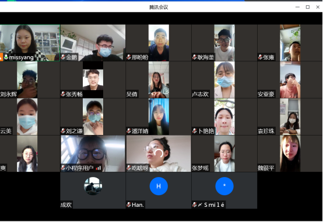The height and width of the screenshot is (222, 323).
Task: Click the muted mic icon next to 金鹏
Action: point(63,57)
